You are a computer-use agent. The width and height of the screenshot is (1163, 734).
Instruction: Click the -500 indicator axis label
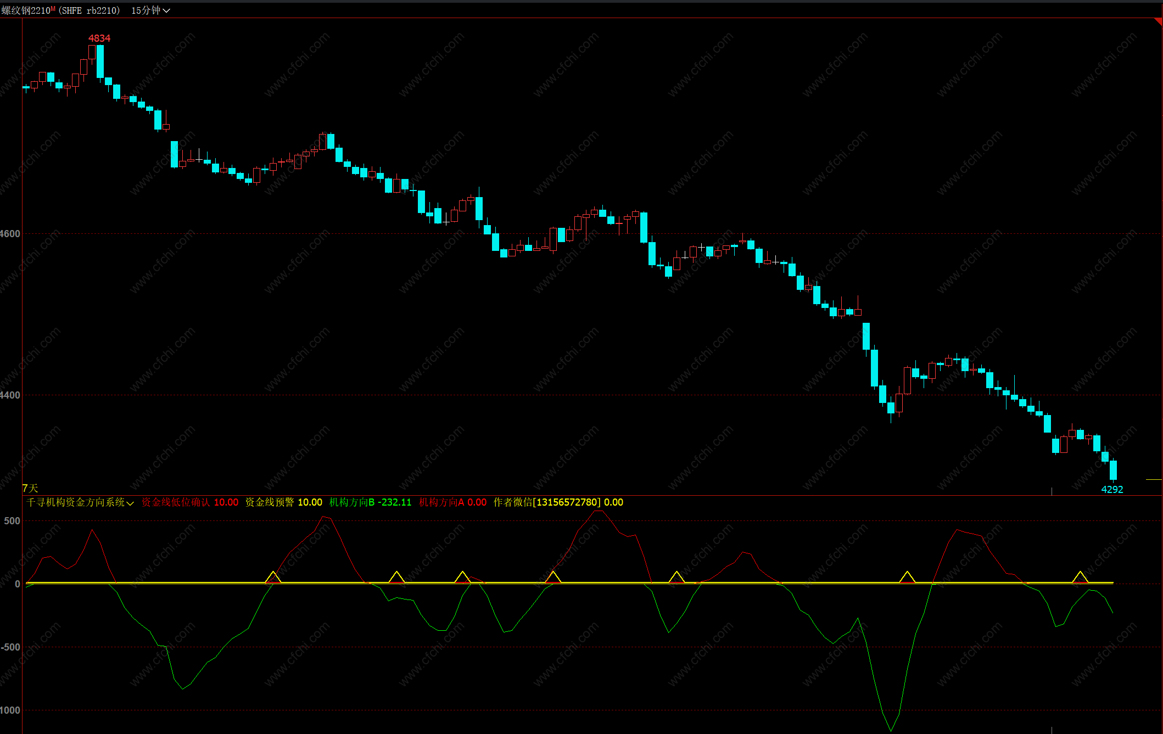pos(10,647)
